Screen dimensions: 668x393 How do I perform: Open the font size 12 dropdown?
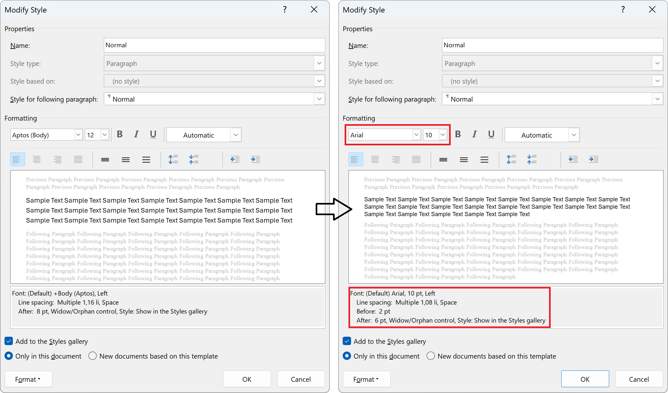pyautogui.click(x=104, y=134)
